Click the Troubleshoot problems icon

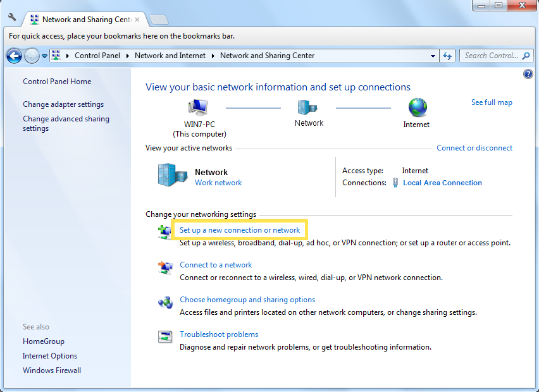click(x=165, y=337)
